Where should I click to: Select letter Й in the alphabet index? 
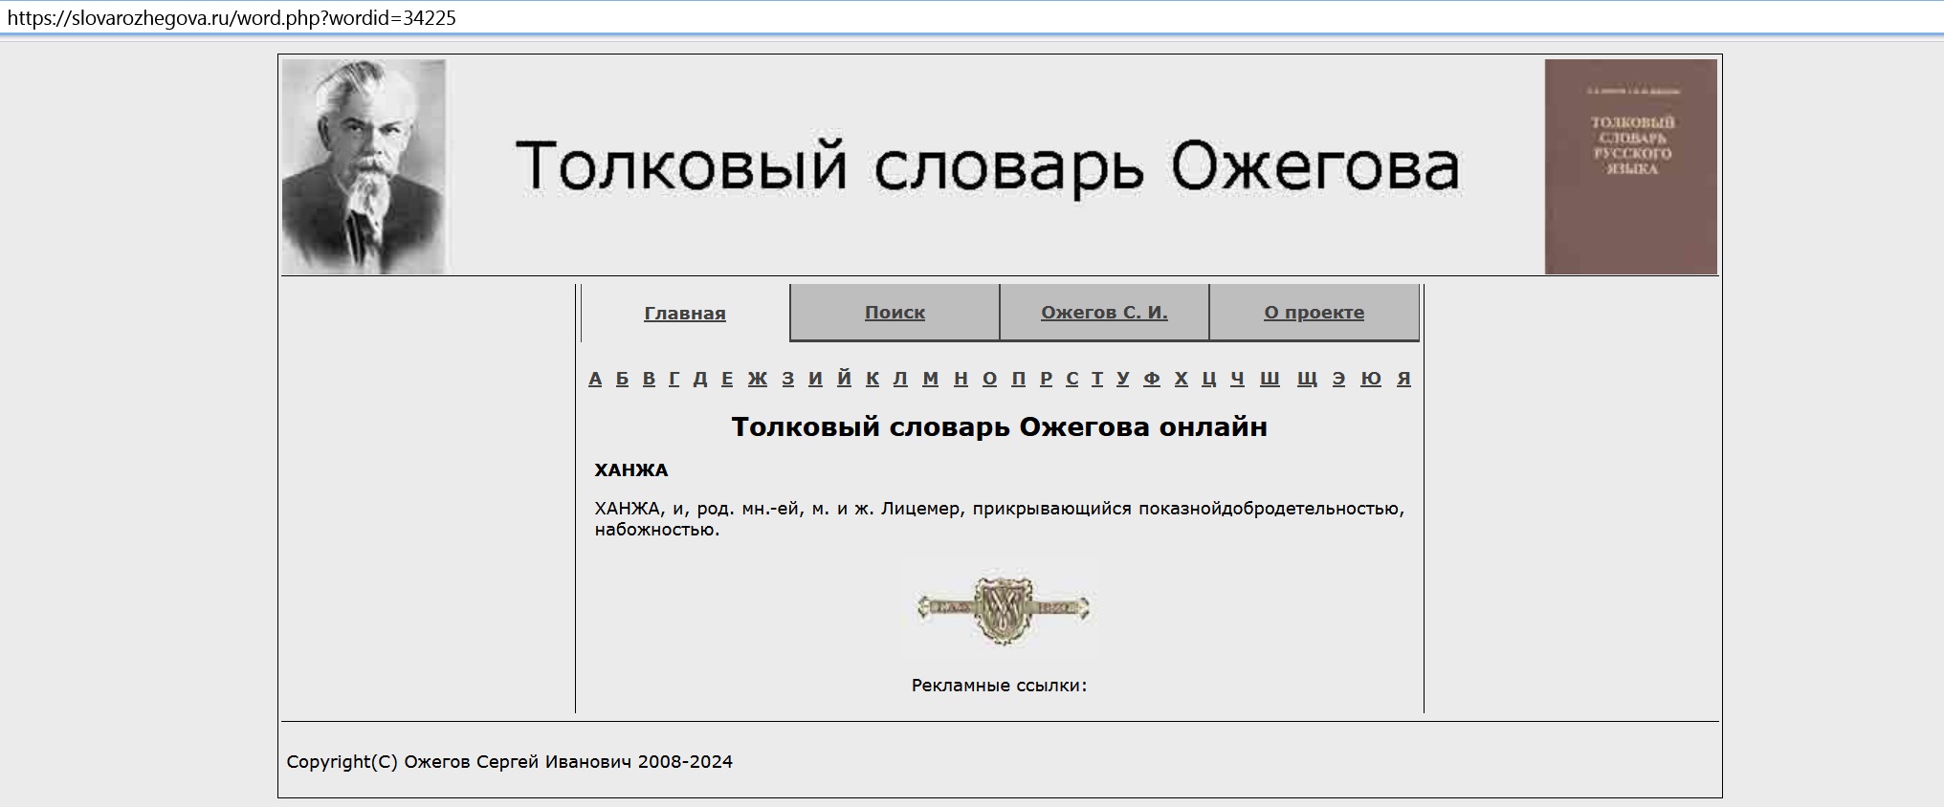coord(844,379)
